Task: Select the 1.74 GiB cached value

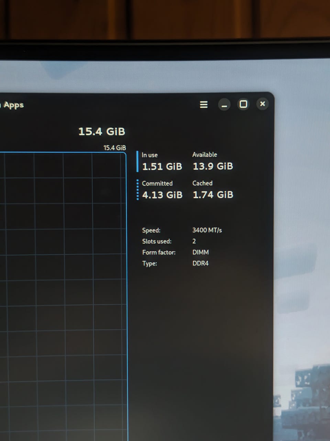Action: pos(213,195)
